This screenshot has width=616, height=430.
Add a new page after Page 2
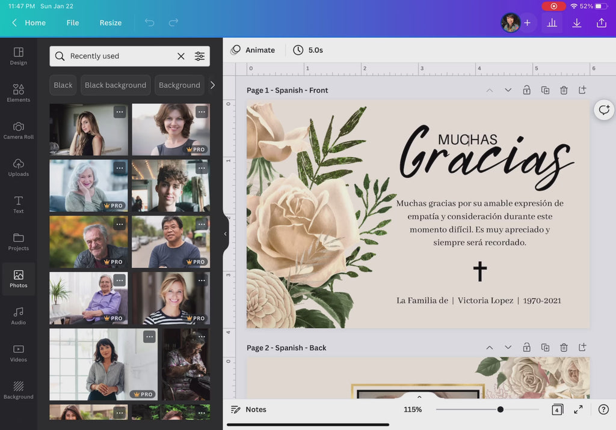click(582, 347)
